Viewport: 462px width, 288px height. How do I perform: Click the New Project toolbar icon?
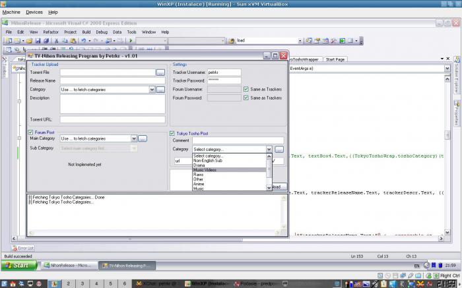pos(9,41)
